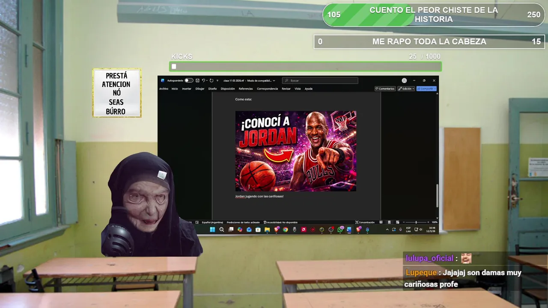Screen dimensions: 548x308
Task: Open Windows taskbar search
Action: point(222,230)
